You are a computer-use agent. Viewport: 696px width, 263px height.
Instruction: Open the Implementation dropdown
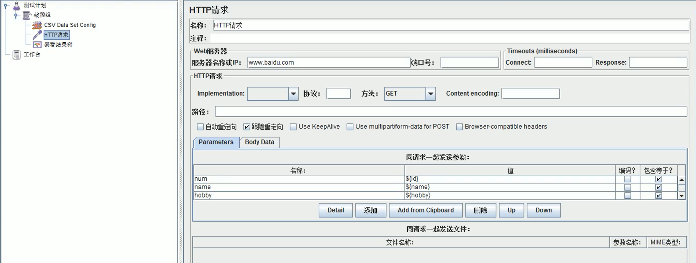[293, 94]
